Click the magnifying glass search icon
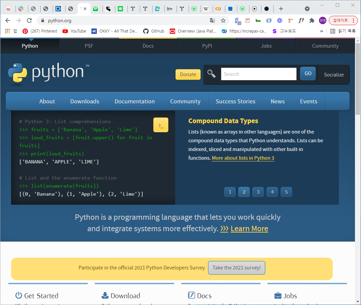The height and width of the screenshot is (305, 361). click(211, 74)
